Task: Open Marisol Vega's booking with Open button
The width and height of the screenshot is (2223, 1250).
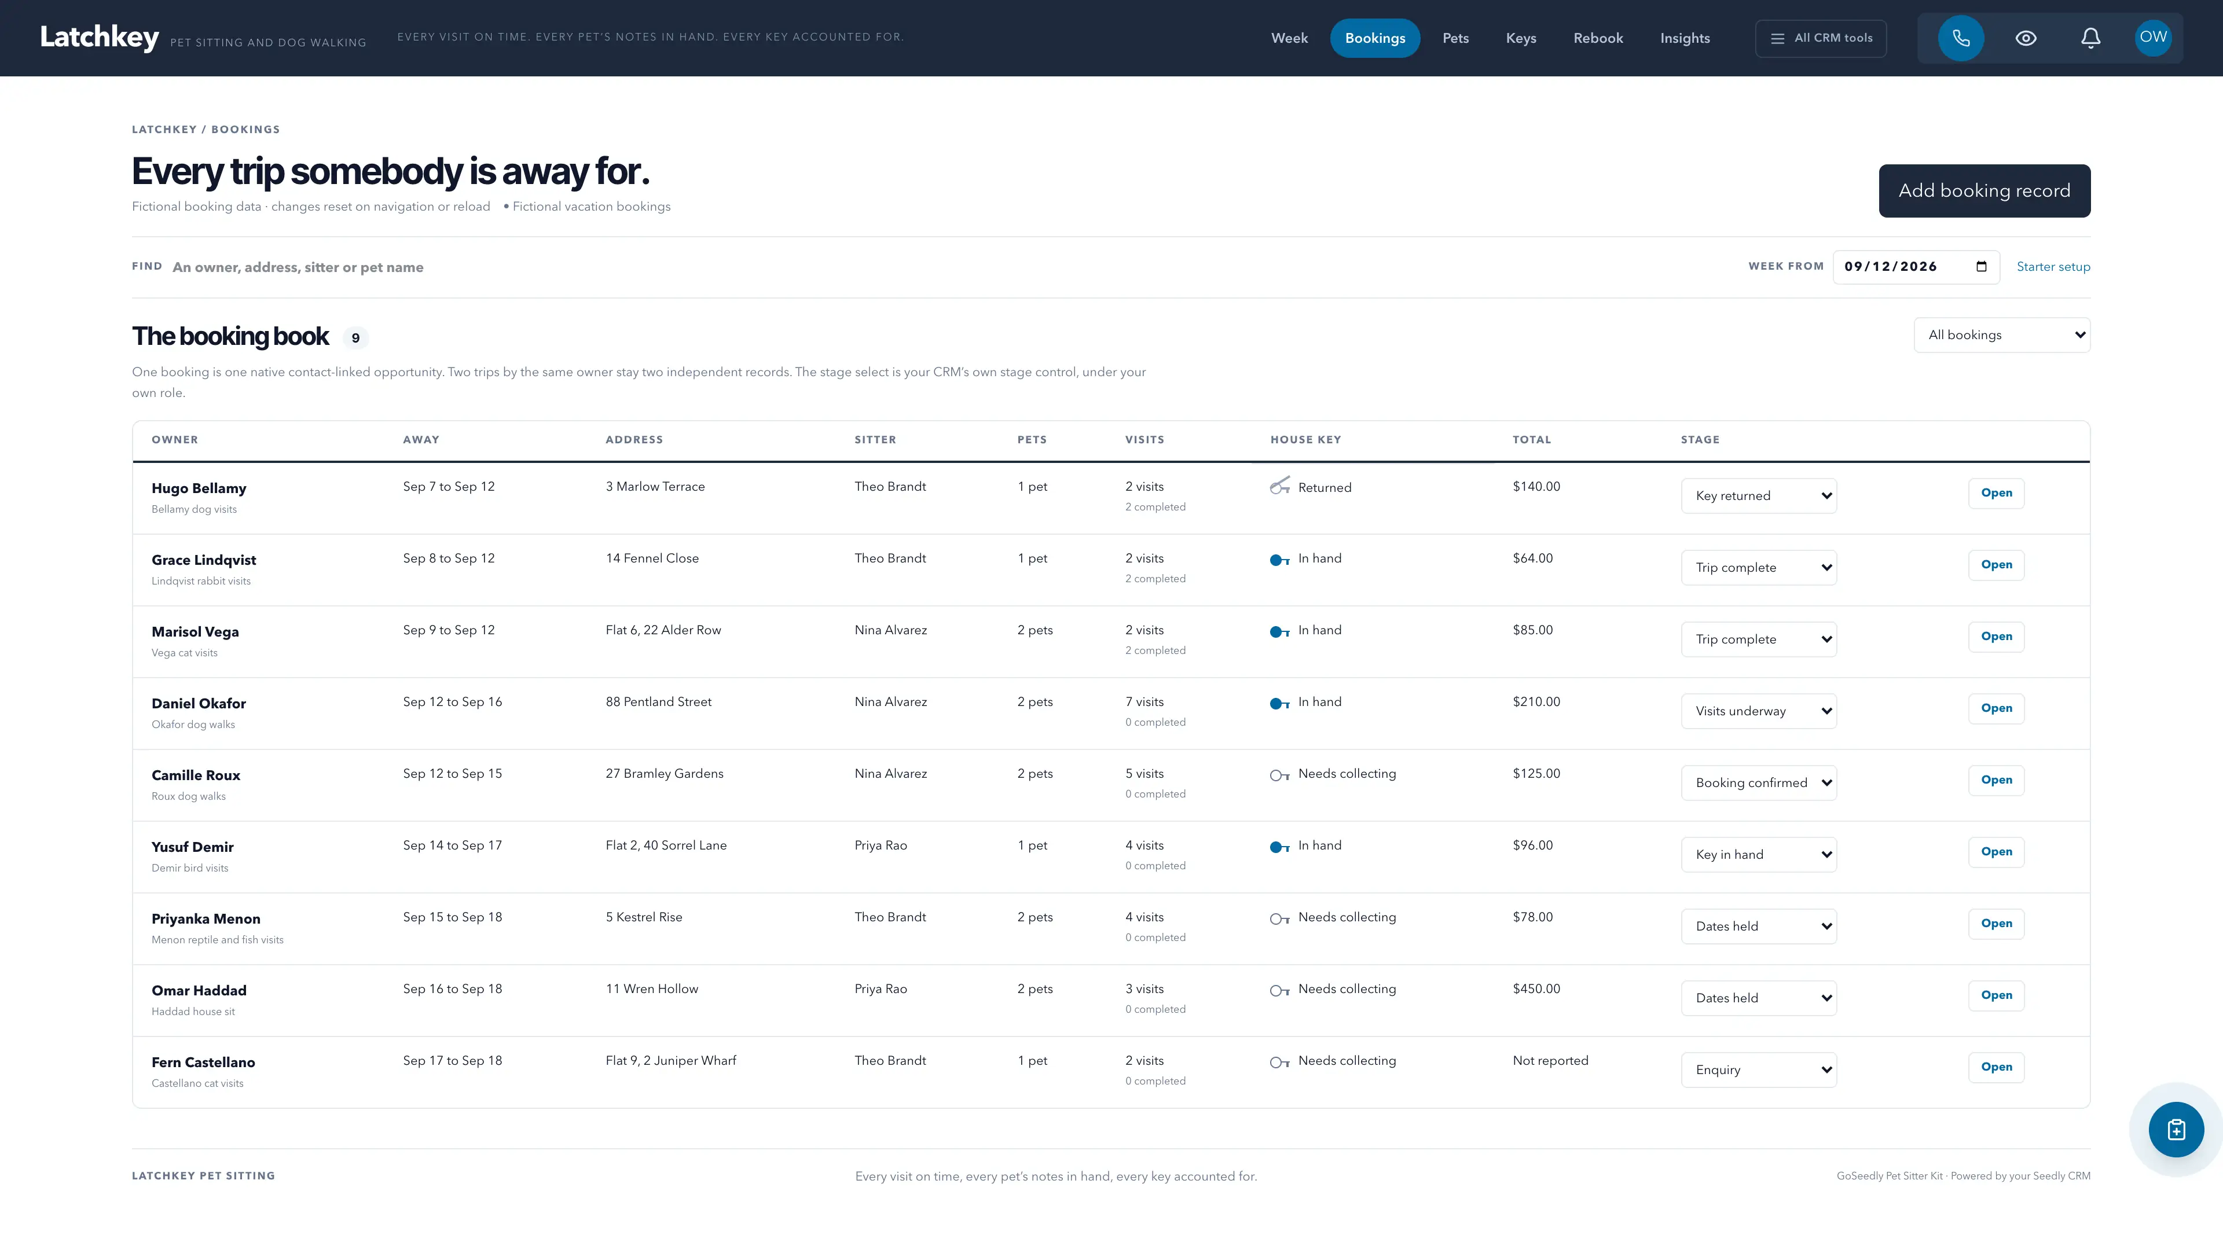Action: click(1995, 636)
